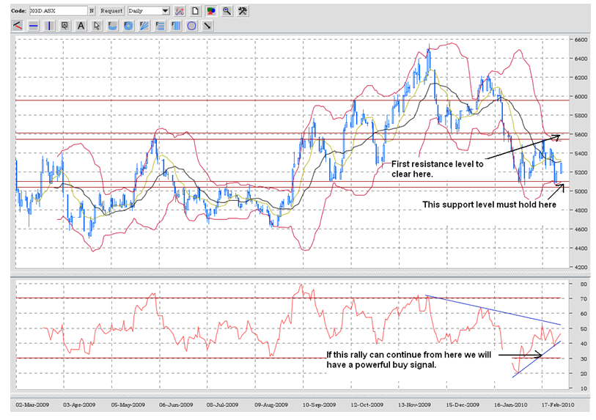Choose the Fibonacci fan tool
596x420 pixels.
[144, 26]
